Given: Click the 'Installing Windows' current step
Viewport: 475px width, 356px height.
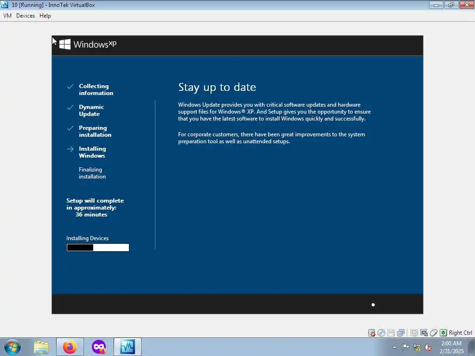Looking at the screenshot, I should coord(92,152).
